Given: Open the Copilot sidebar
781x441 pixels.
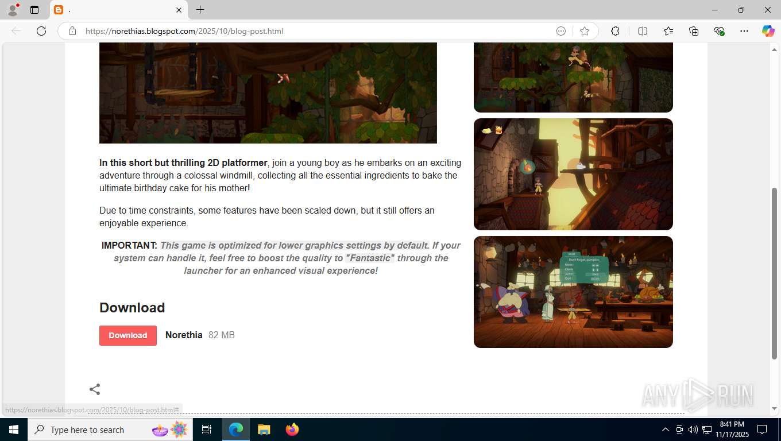Looking at the screenshot, I should tap(768, 31).
